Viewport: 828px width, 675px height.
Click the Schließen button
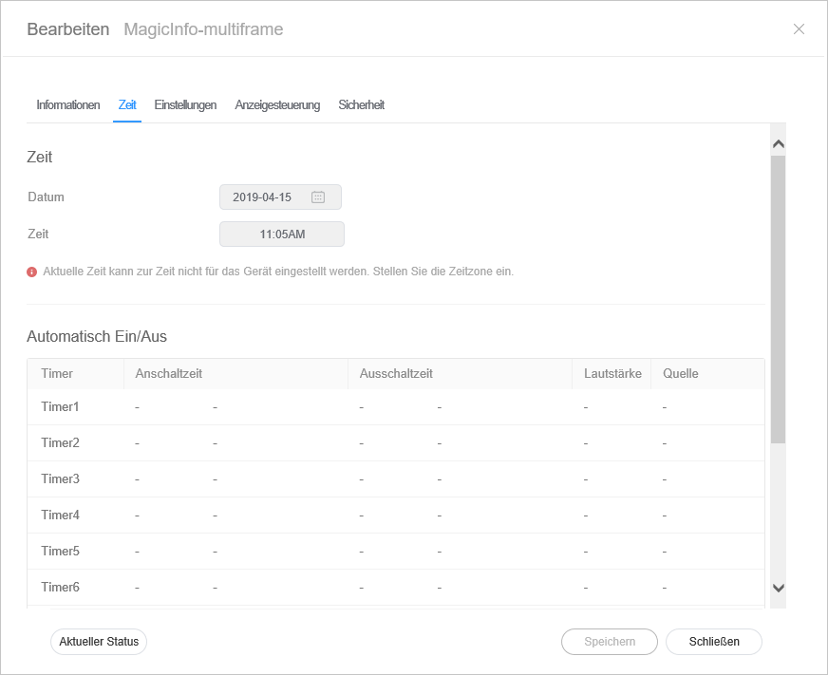click(713, 642)
